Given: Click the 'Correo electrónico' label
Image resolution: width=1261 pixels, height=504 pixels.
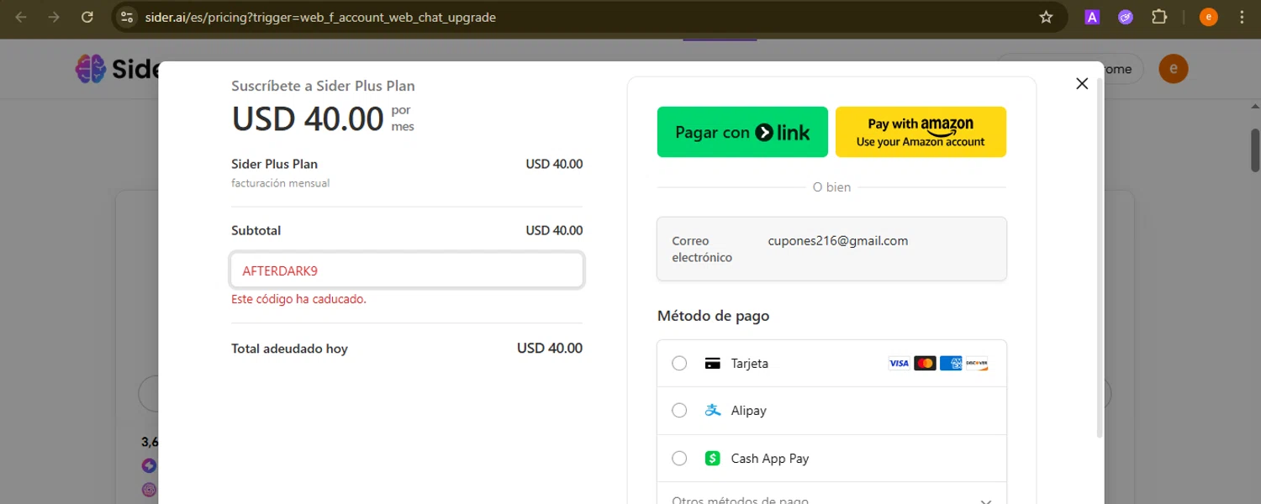Looking at the screenshot, I should 702,249.
